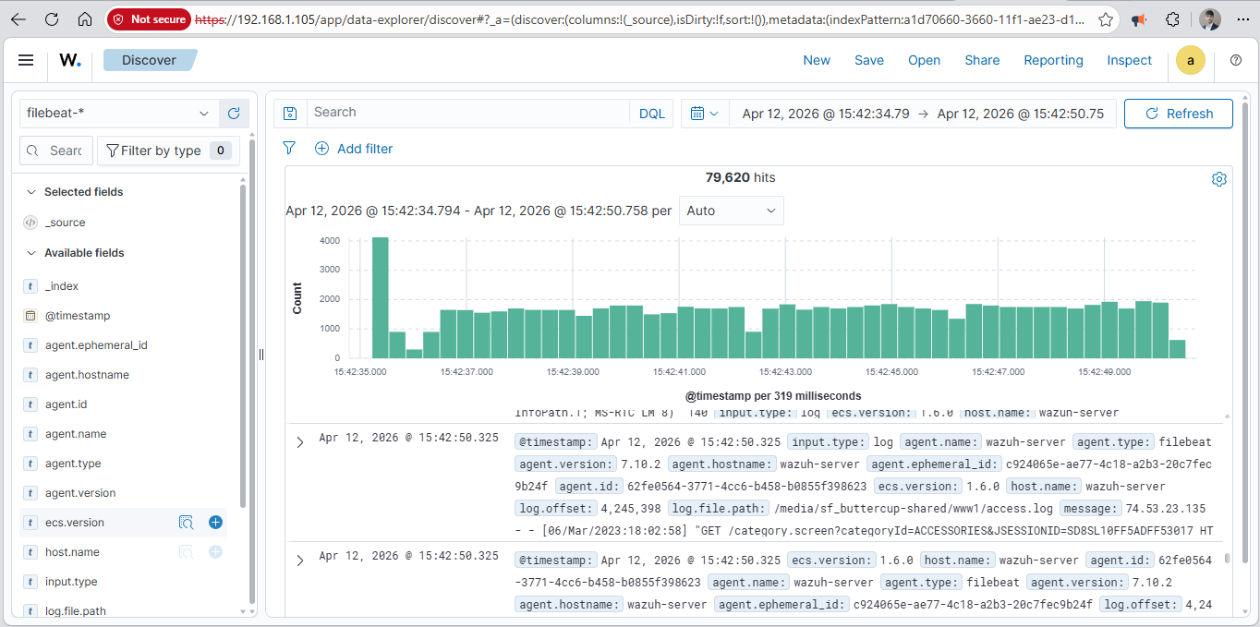Screen dimensions: 1260x627
Task: Open the histogram chart settings gear
Action: tap(1218, 178)
